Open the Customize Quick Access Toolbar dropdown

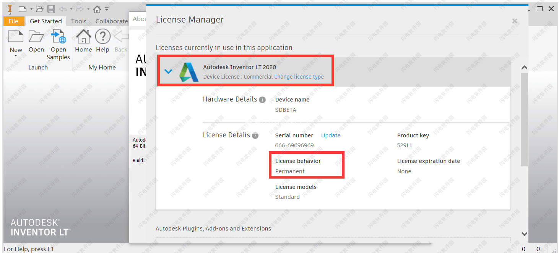tap(107, 9)
